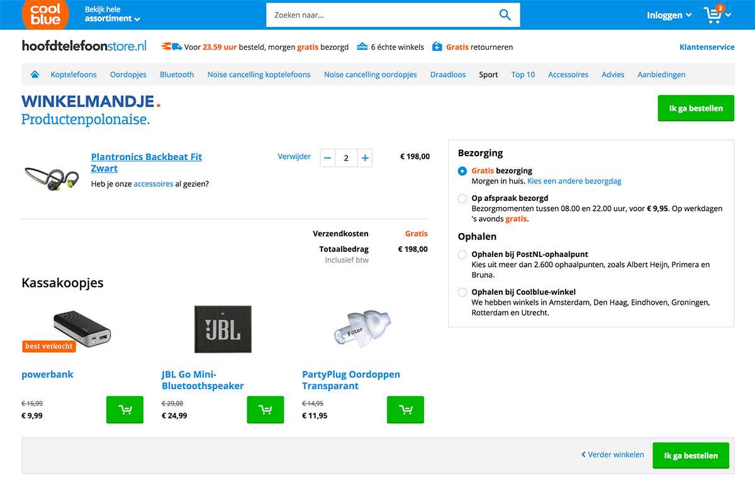
Task: Open Noise cancelling oordopjes
Action: pyautogui.click(x=371, y=74)
